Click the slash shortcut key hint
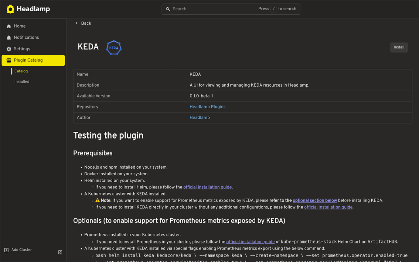 pos(274,9)
